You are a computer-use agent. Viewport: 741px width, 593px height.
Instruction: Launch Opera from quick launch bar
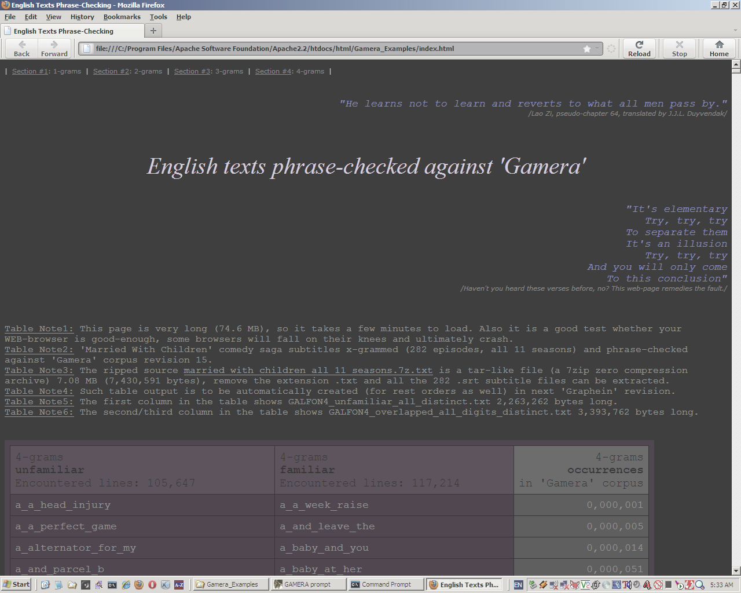coord(152,584)
